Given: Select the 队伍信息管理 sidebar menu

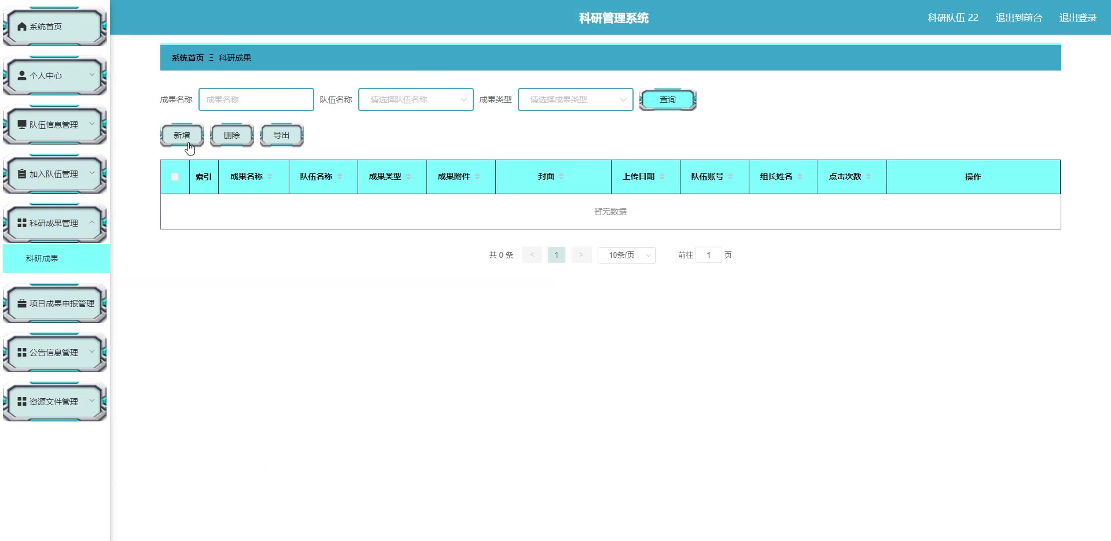Looking at the screenshot, I should (x=55, y=125).
